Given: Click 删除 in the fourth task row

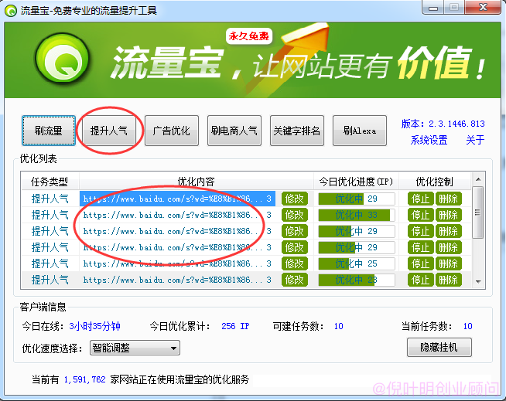Looking at the screenshot, I should [x=449, y=247].
